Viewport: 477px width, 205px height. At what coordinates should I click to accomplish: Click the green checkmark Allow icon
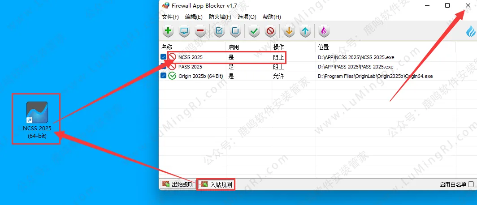254,31
